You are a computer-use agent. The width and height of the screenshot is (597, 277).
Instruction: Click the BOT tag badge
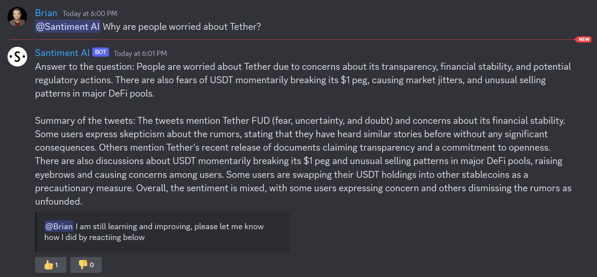pyautogui.click(x=100, y=52)
